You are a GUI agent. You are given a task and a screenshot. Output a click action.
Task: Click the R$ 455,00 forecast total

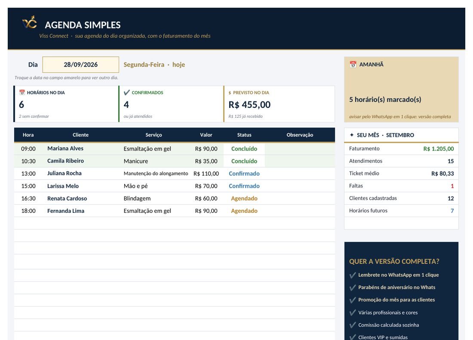(249, 104)
